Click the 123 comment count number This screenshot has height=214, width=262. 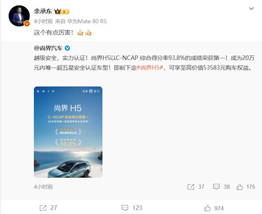137,208
